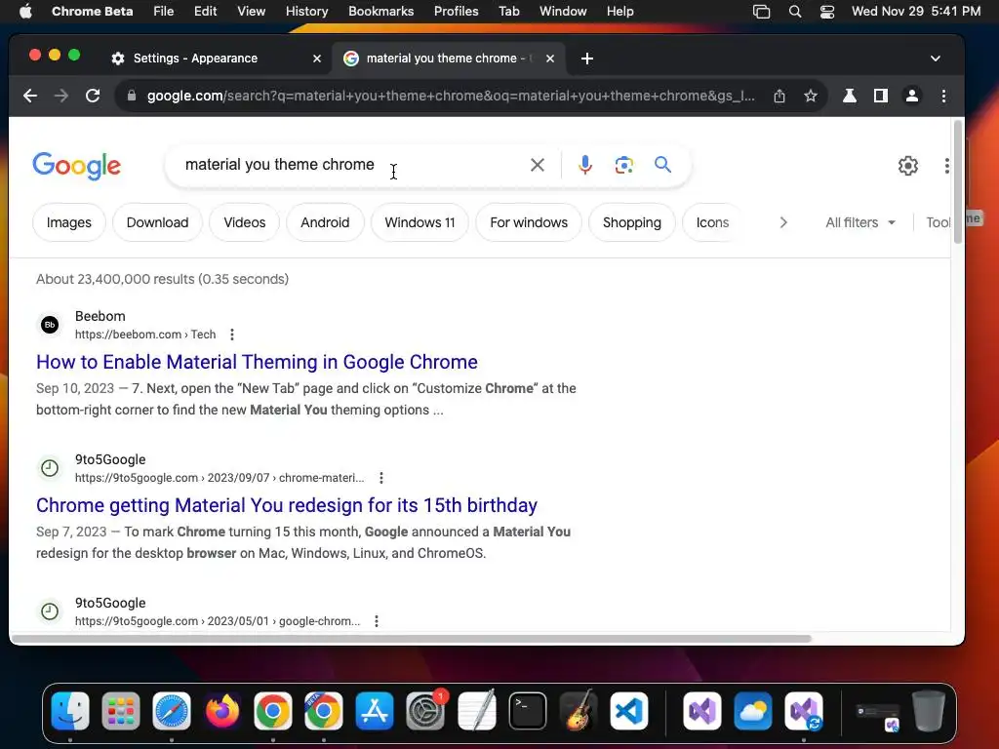Open the View menu
The width and height of the screenshot is (999, 749).
pyautogui.click(x=251, y=12)
